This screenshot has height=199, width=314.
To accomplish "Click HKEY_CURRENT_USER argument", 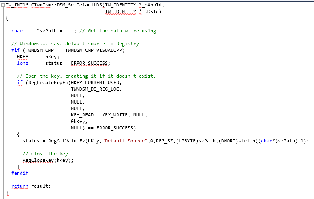I will tap(95, 83).
